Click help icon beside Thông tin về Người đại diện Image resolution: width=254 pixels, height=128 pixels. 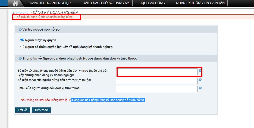click(20, 58)
